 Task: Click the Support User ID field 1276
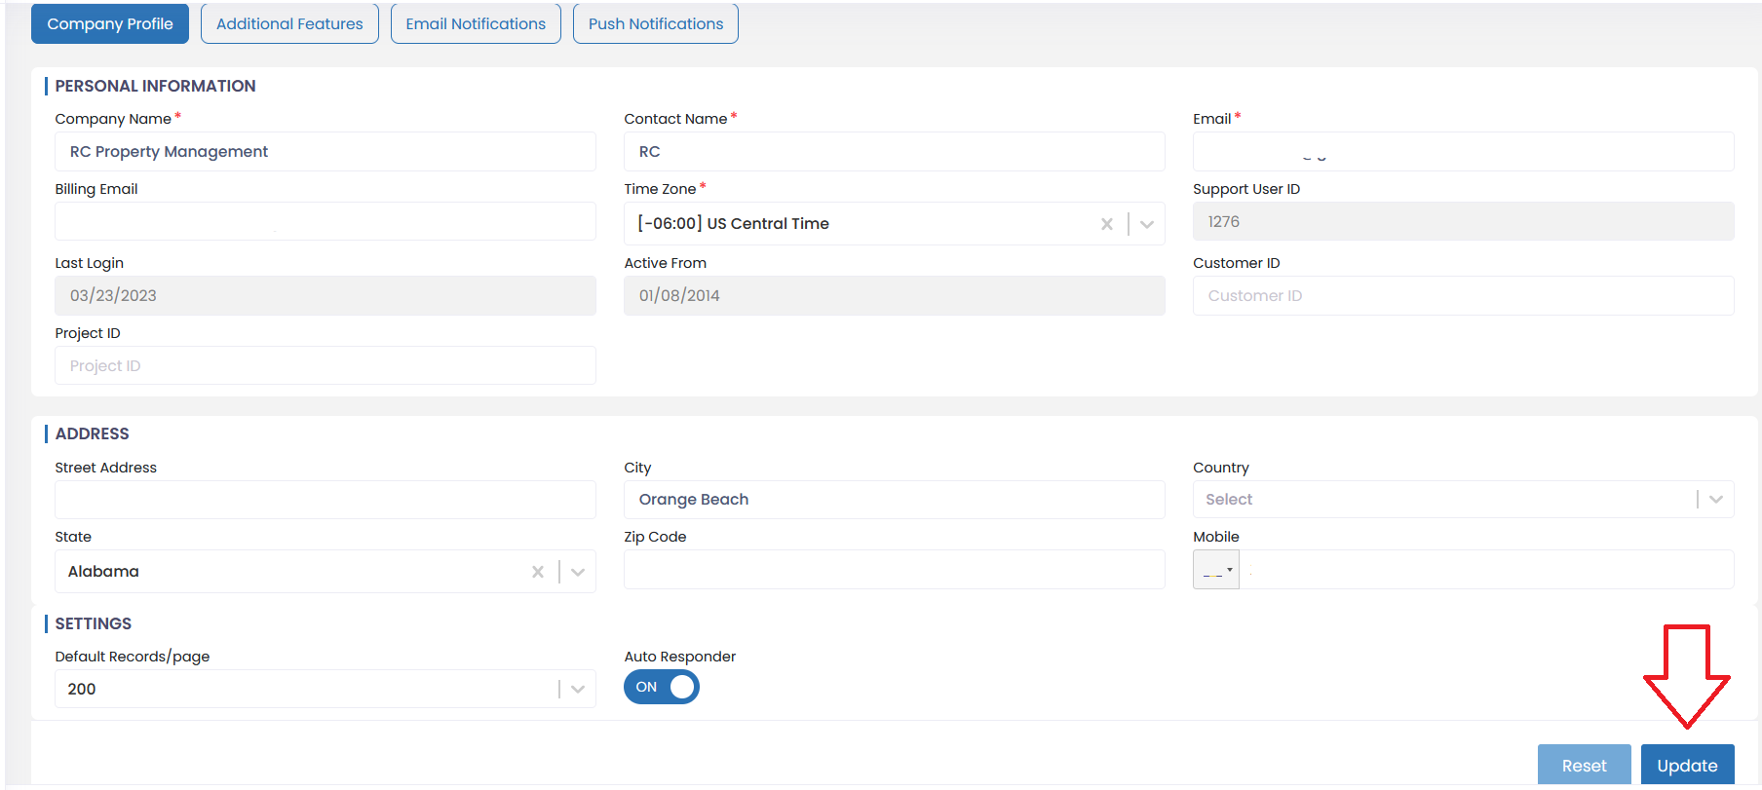[1463, 221]
